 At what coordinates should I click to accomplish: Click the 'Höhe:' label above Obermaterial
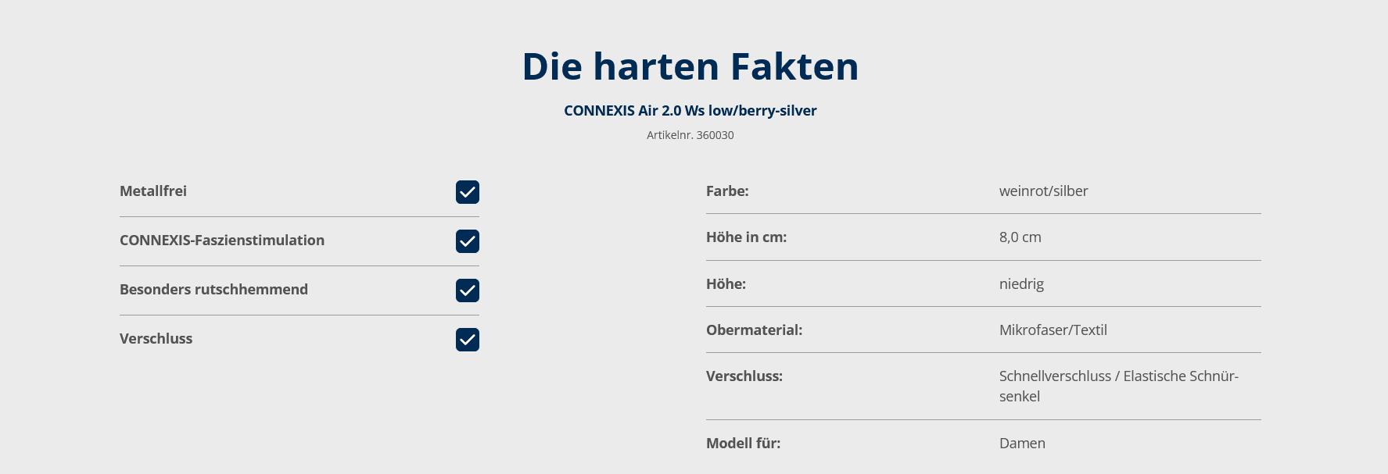(x=726, y=284)
